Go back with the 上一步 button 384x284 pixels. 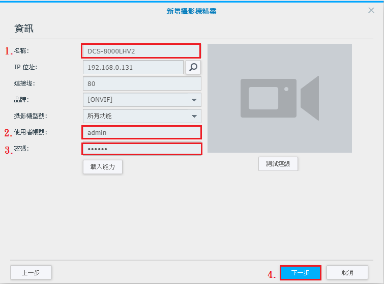(x=31, y=272)
